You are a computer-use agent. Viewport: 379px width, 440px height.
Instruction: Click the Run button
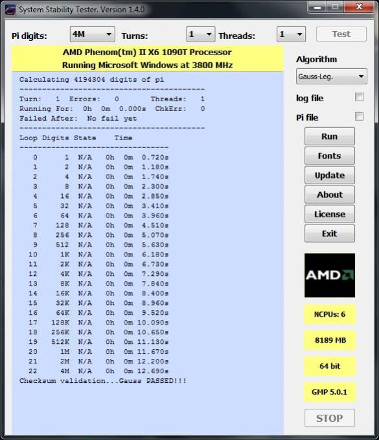(x=329, y=136)
